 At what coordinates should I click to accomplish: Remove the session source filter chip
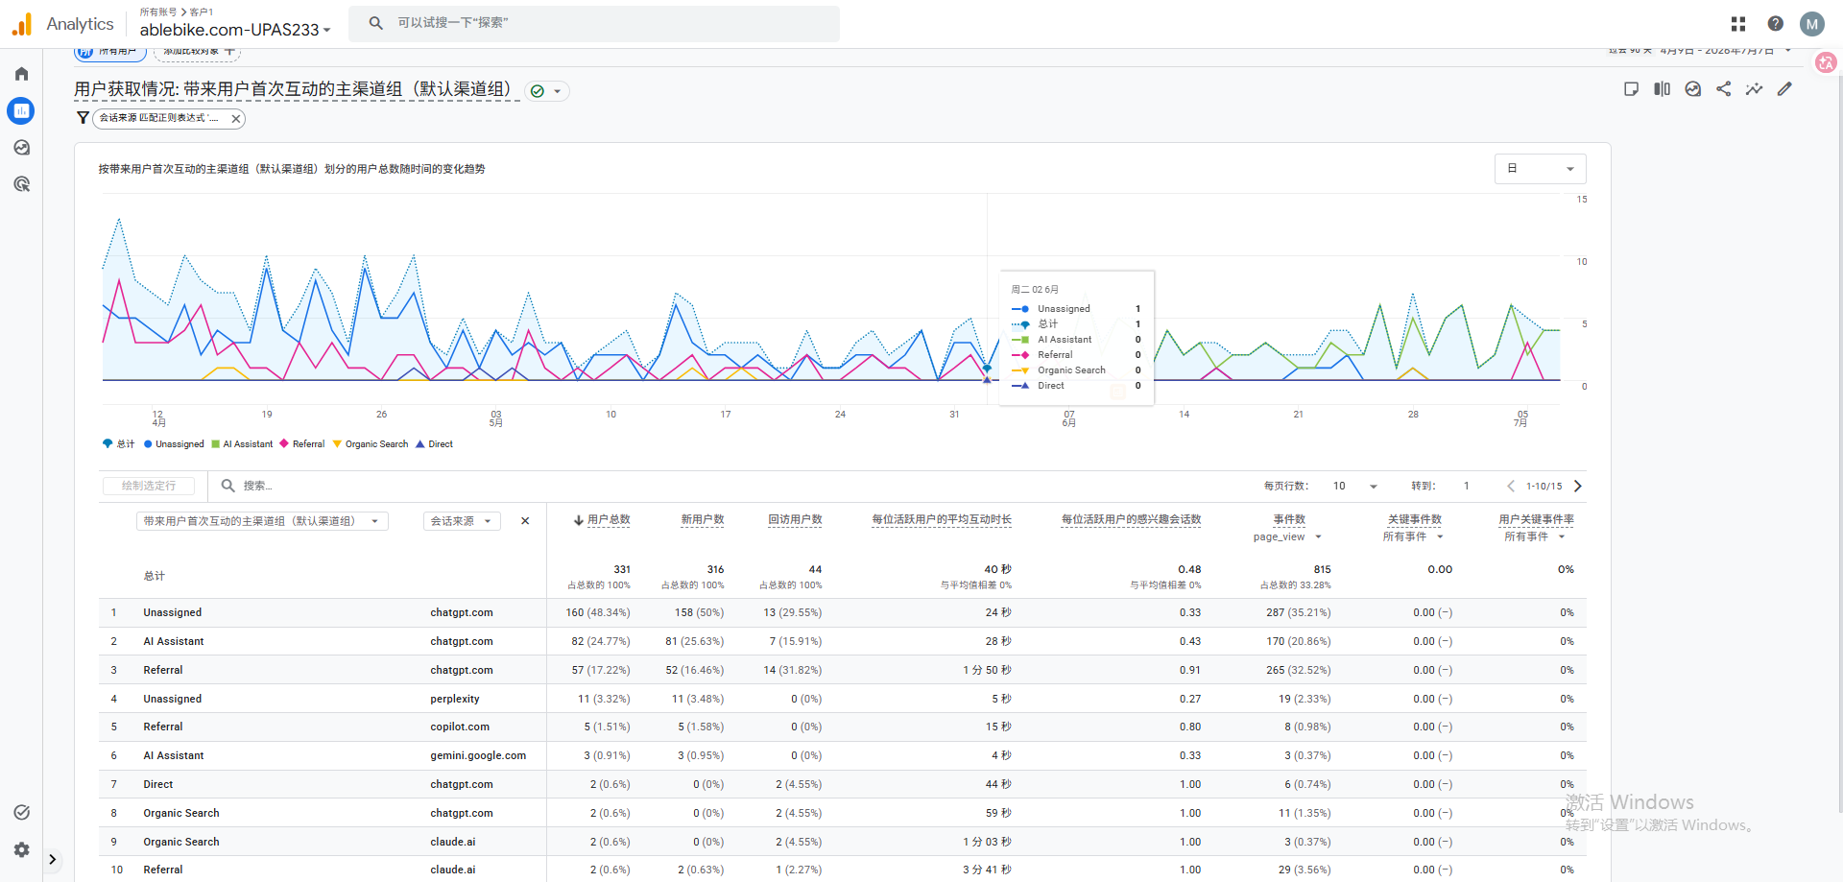tap(235, 119)
